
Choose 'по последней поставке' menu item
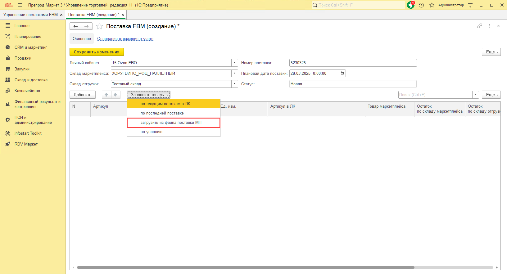(x=162, y=113)
